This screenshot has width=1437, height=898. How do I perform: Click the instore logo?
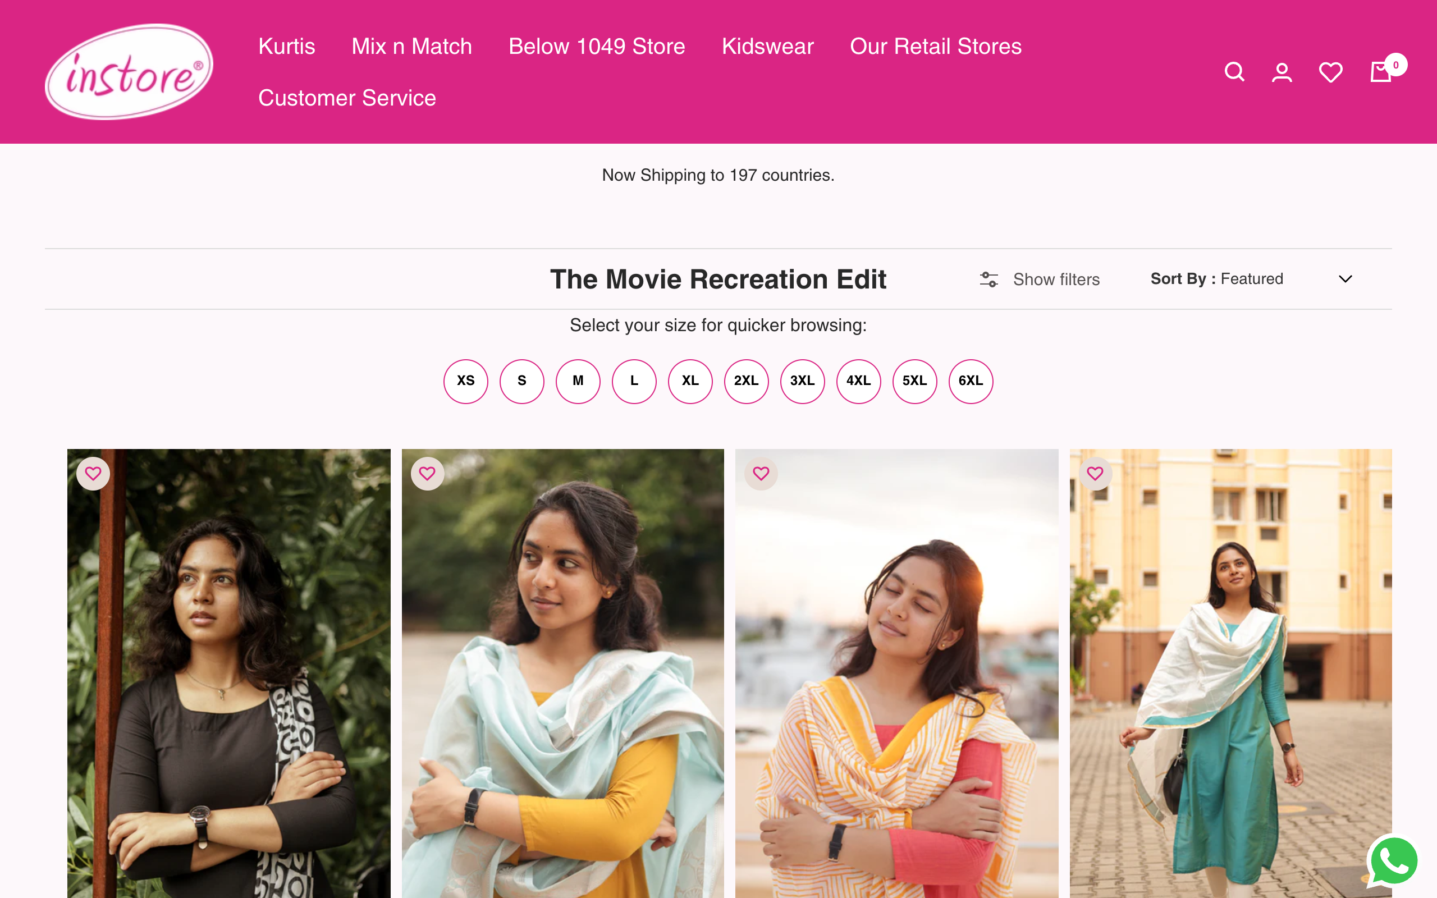point(129,72)
